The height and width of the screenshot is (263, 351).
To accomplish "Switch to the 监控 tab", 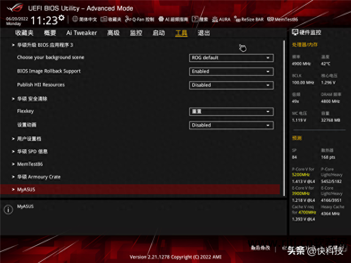I will pos(136,33).
